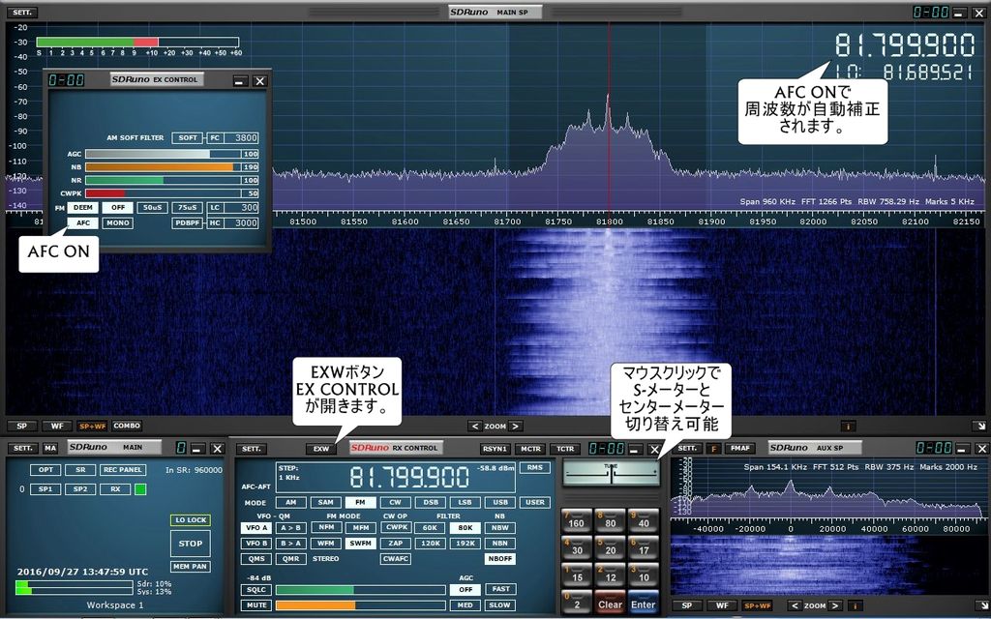This screenshot has height=619, width=991.
Task: Open EX Control with the EXW button
Action: click(x=322, y=448)
